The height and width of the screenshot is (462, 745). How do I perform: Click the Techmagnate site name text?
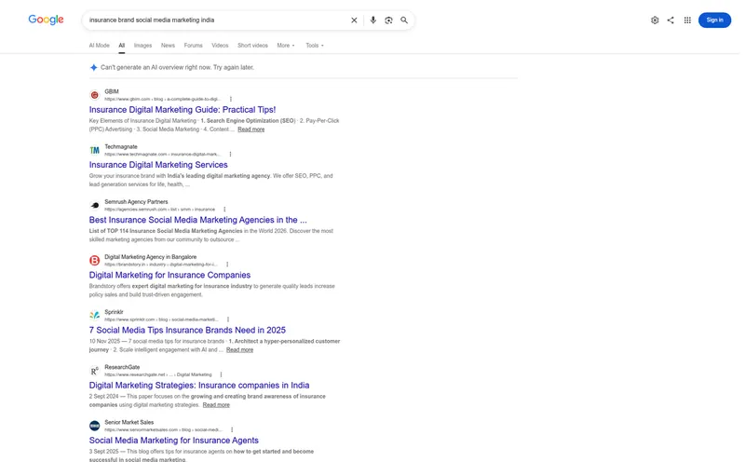[121, 147]
